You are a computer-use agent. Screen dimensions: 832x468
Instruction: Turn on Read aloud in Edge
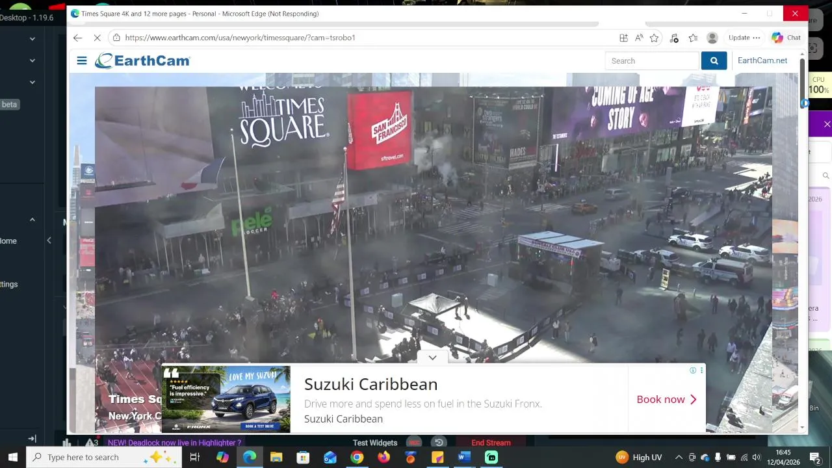[x=639, y=38]
